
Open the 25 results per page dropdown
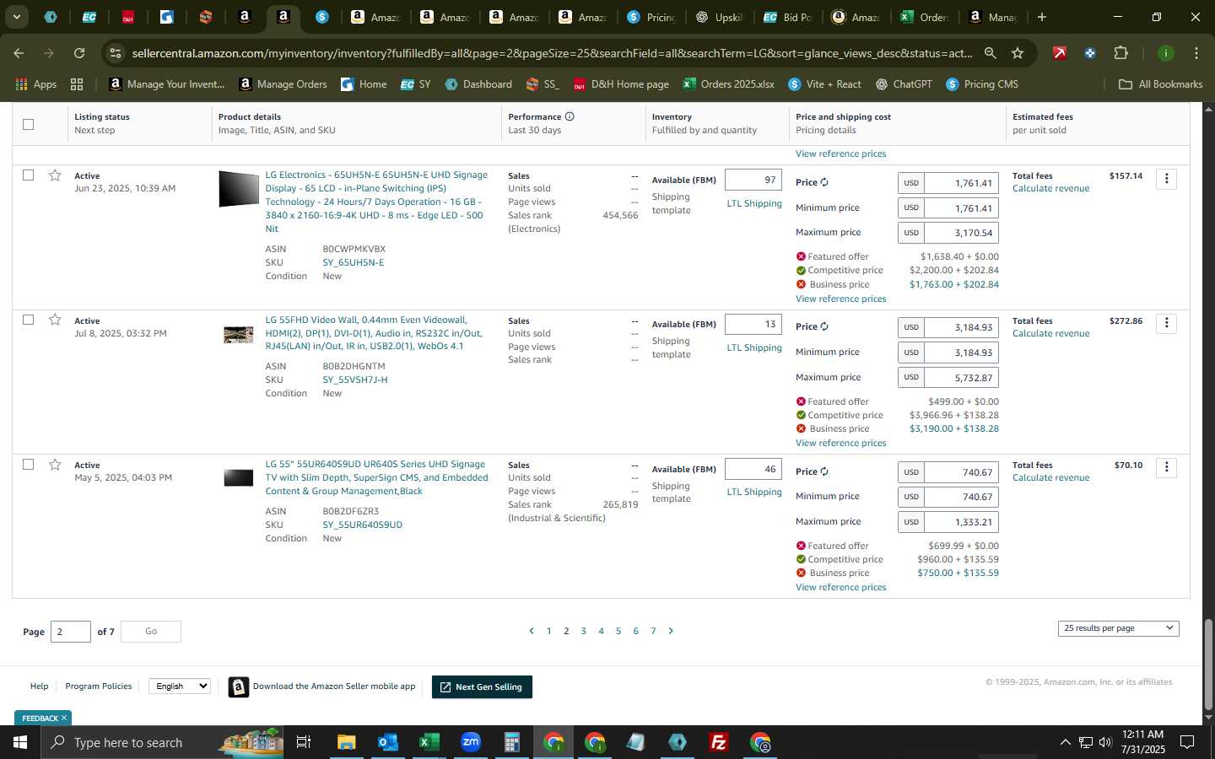click(x=1118, y=628)
